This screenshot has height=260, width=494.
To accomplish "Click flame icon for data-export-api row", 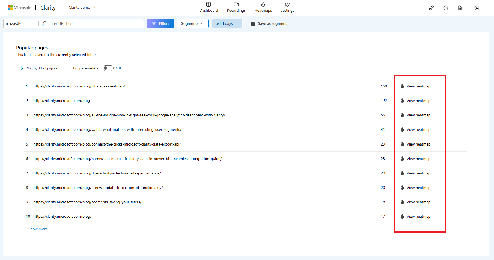I will tap(402, 144).
